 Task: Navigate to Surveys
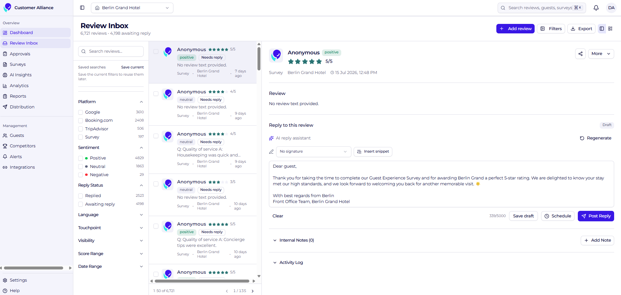coord(36,65)
